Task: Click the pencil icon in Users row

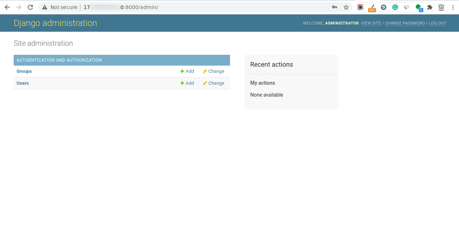Action: point(205,83)
